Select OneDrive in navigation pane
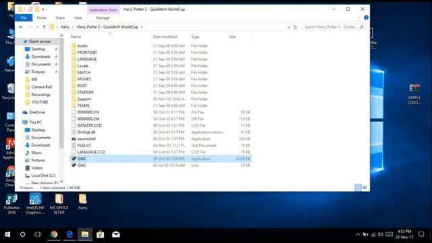The height and width of the screenshot is (243, 432). coord(36,112)
